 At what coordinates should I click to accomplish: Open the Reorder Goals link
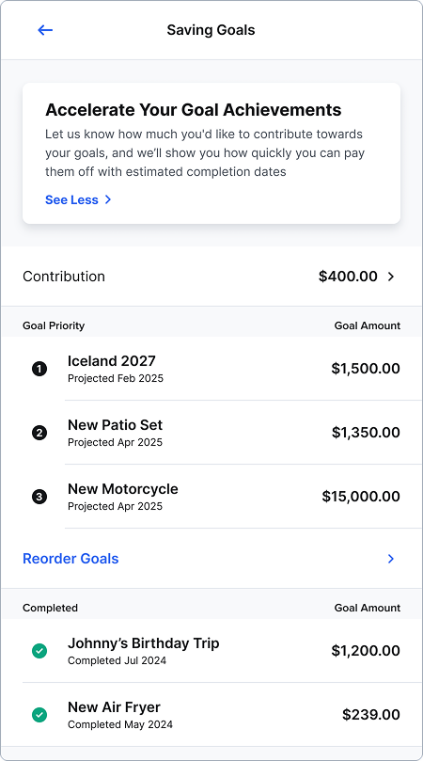click(70, 559)
